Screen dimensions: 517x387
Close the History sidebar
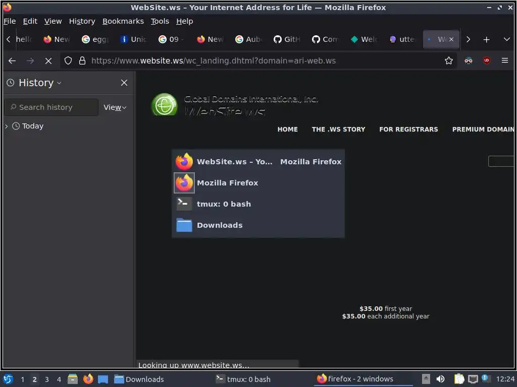pos(124,83)
